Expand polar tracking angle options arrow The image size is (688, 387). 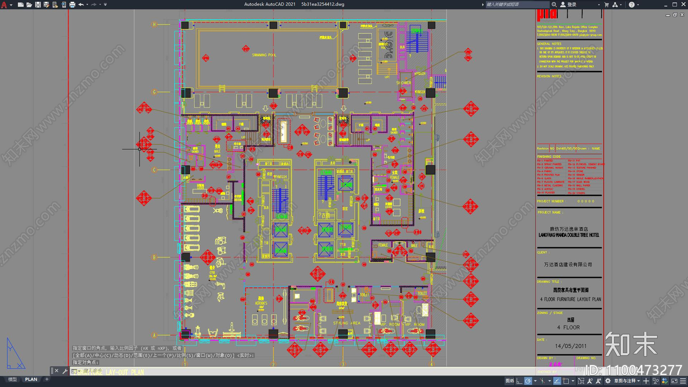(x=535, y=381)
